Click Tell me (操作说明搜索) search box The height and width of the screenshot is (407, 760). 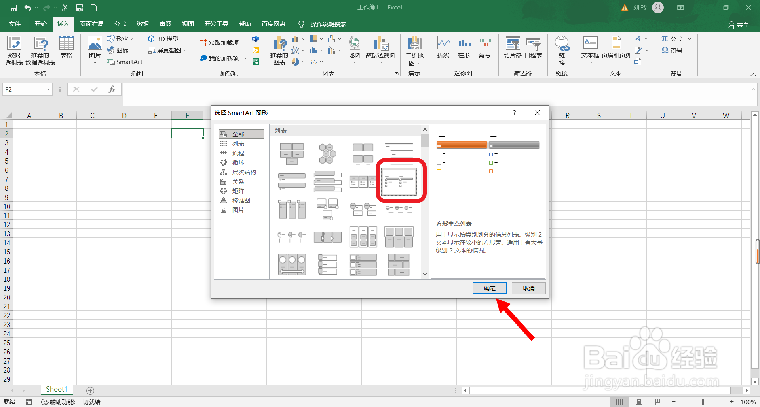click(x=328, y=24)
